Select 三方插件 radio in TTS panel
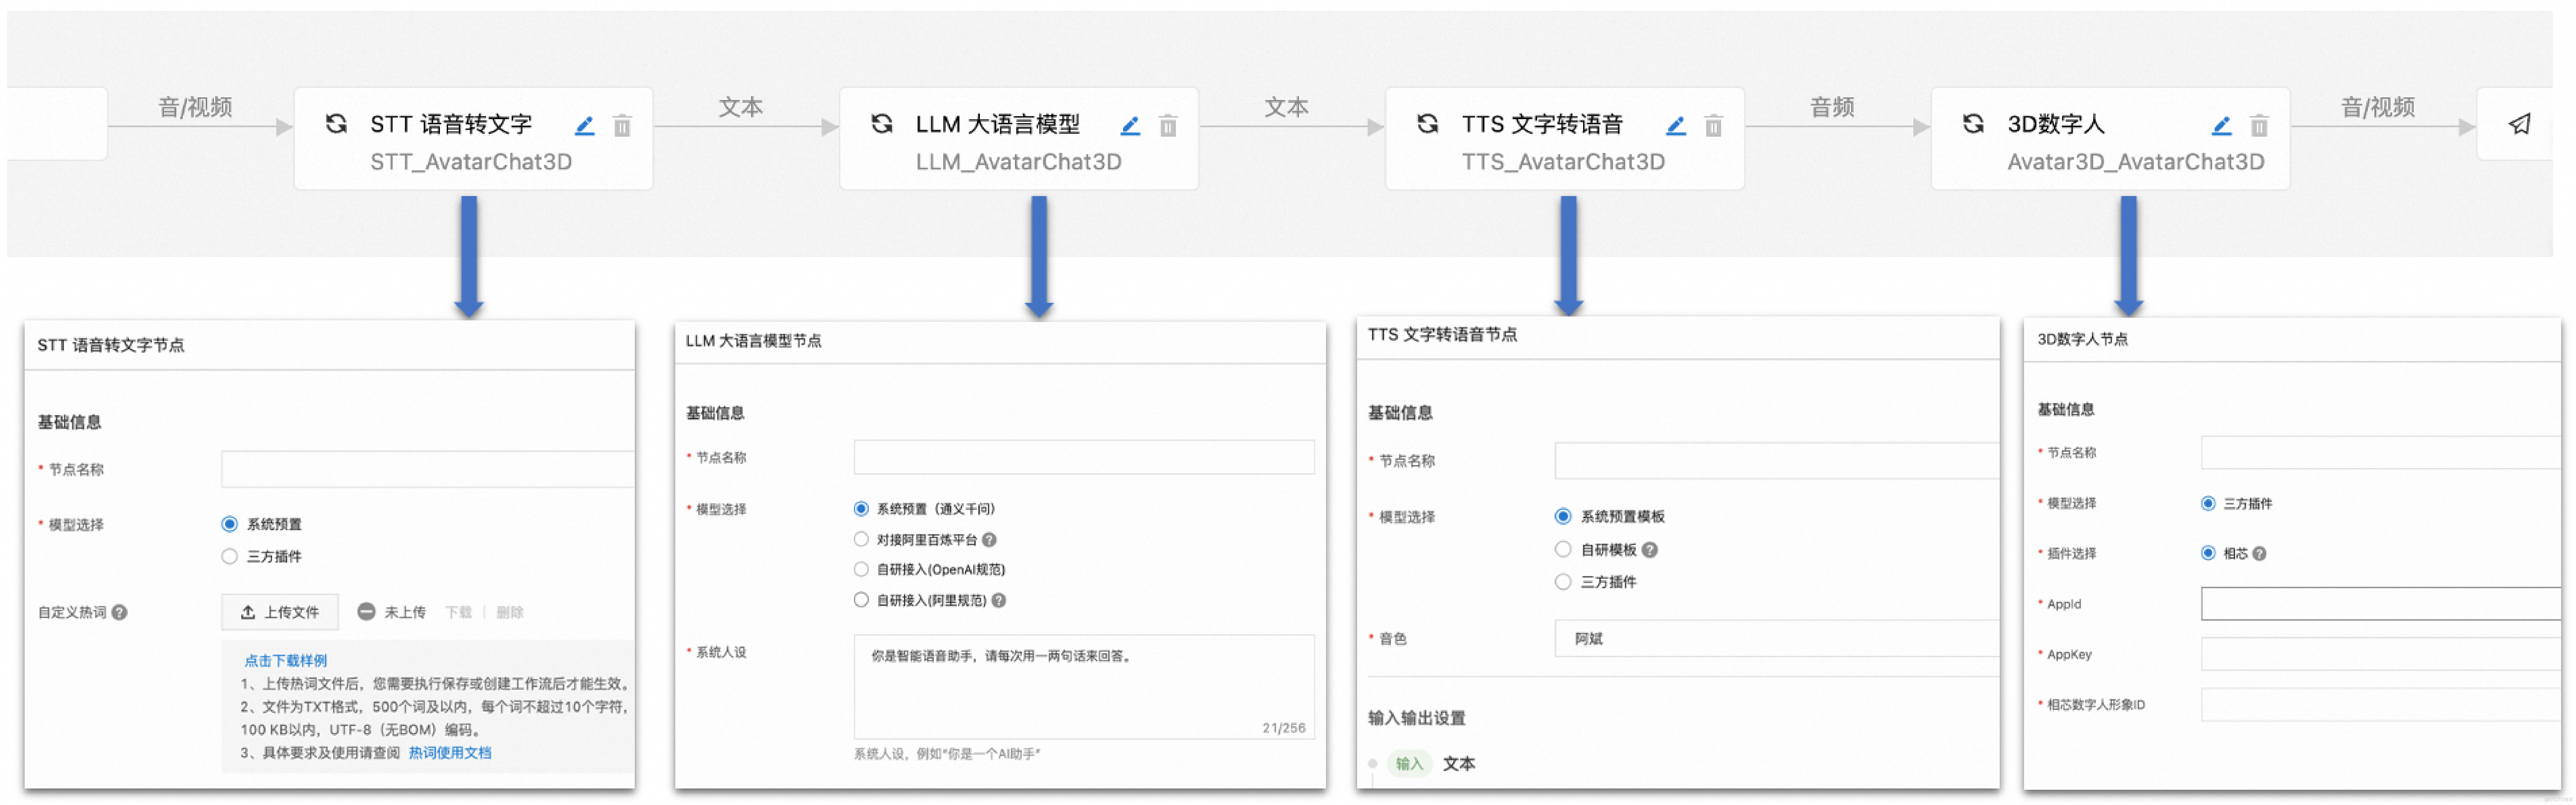 pos(1563,582)
